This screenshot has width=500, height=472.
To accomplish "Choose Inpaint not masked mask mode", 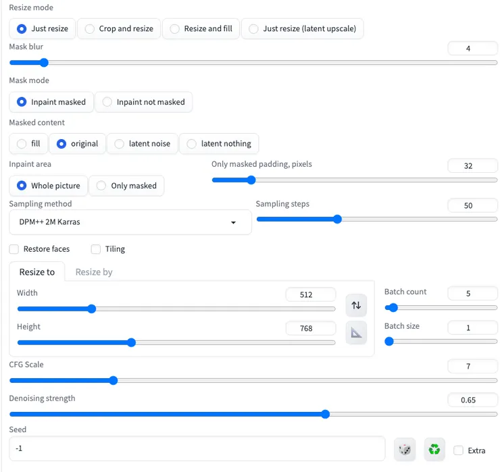I will 143,102.
